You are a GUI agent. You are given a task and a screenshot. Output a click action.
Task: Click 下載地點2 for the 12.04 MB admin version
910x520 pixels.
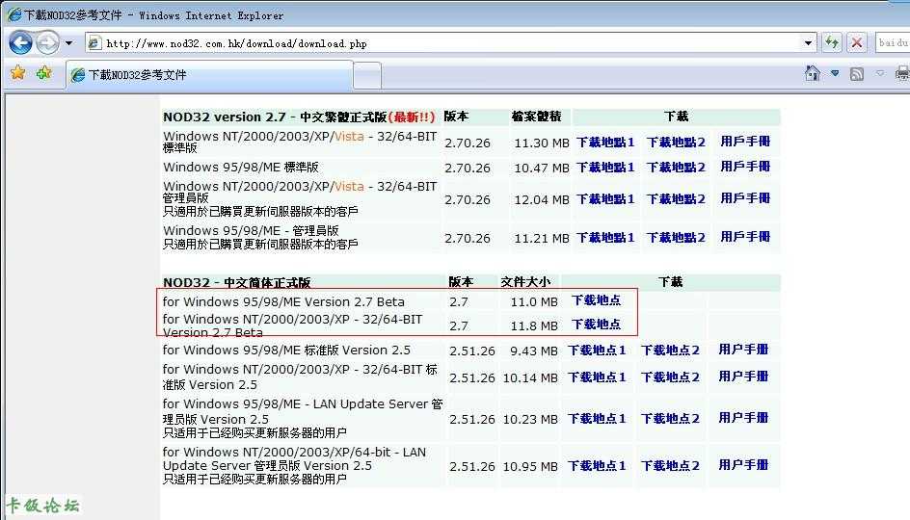676,198
